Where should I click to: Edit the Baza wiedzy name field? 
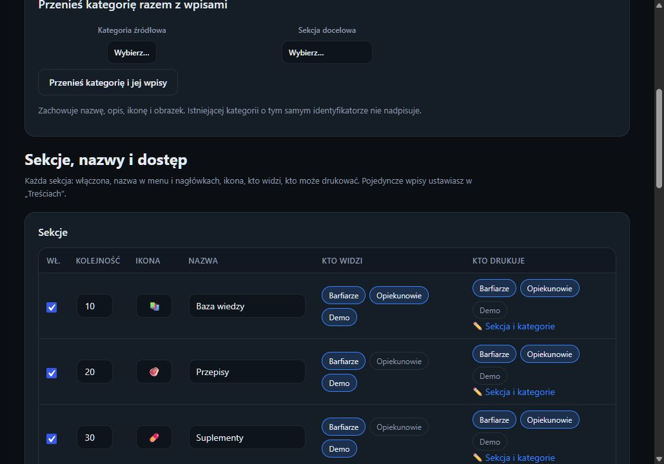point(248,306)
